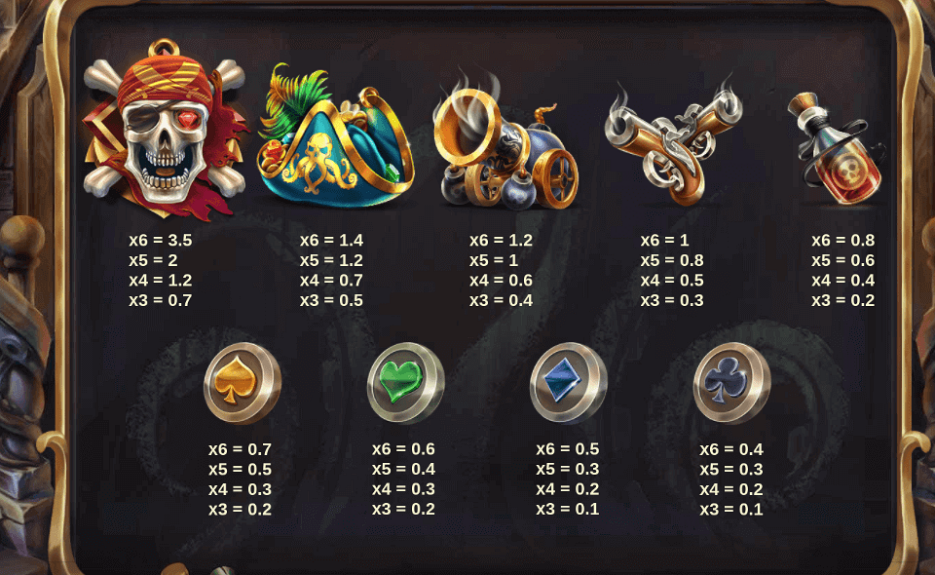Viewport: 935px width, 575px height.
Task: Select the heart x6 = 0.6 payout
Action: click(x=403, y=449)
